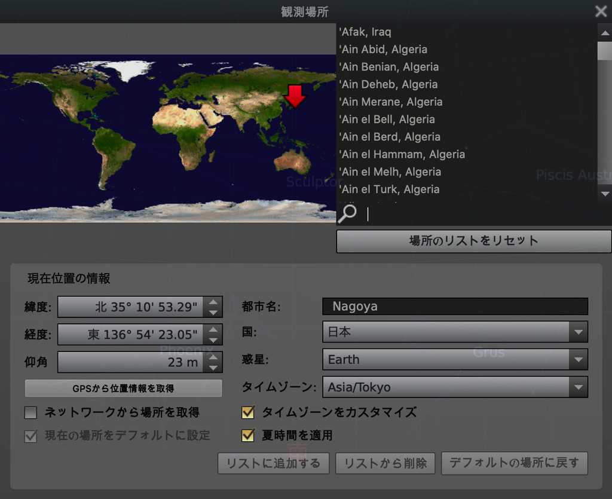This screenshot has height=499, width=612.
Task: Click リストに追加する button
Action: tap(273, 463)
